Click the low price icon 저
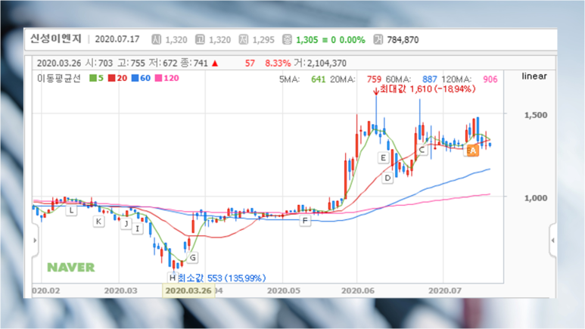Viewport: 585px width, 329px height. (244, 39)
